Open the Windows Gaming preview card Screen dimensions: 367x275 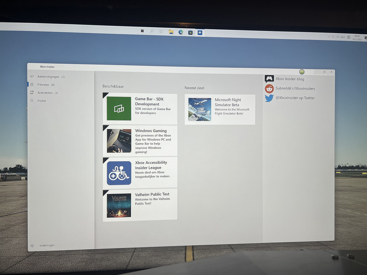[140, 141]
